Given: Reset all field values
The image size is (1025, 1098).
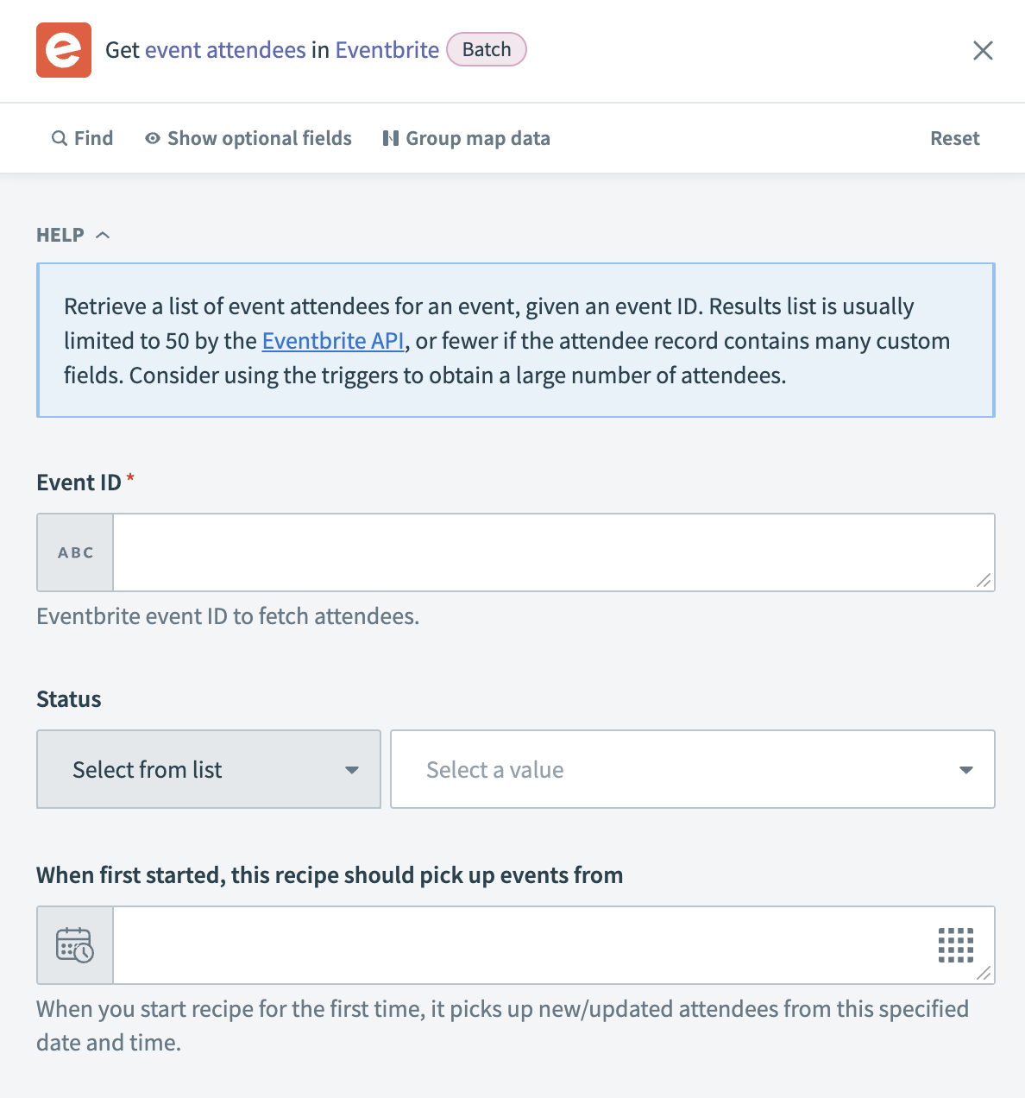Looking at the screenshot, I should pos(954,138).
